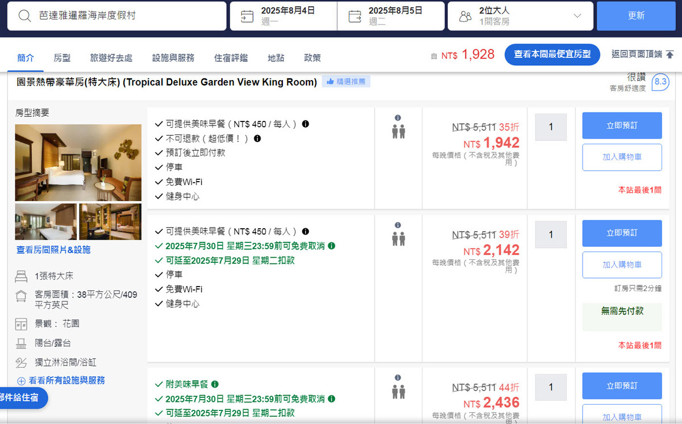Image resolution: width=682 pixels, height=424 pixels.
Task: Click the 景觀 花園 view icon
Action: coord(22,324)
